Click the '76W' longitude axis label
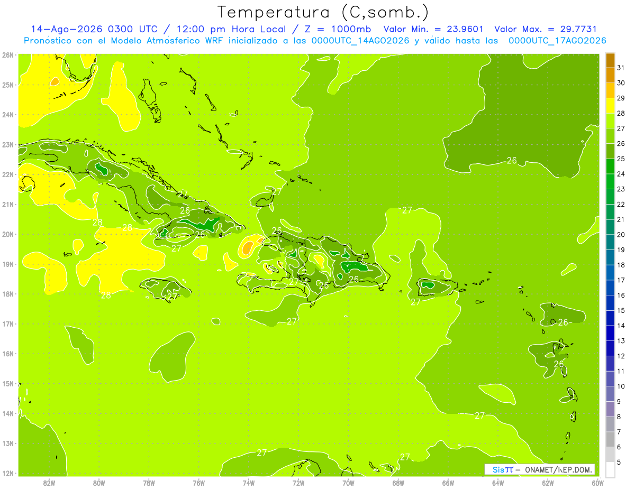Image resolution: width=635 pixels, height=490 pixels. pos(198,483)
